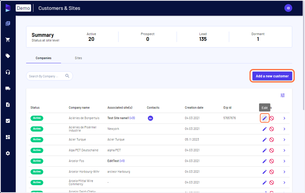305x193 pixels.
Task: Expand ArcelorMittal Wire Commercy row chevron
Action: pyautogui.click(x=284, y=183)
